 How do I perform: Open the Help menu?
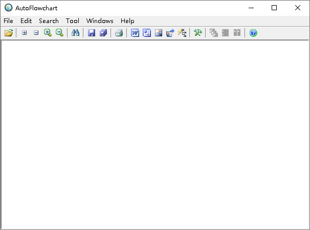pos(127,21)
